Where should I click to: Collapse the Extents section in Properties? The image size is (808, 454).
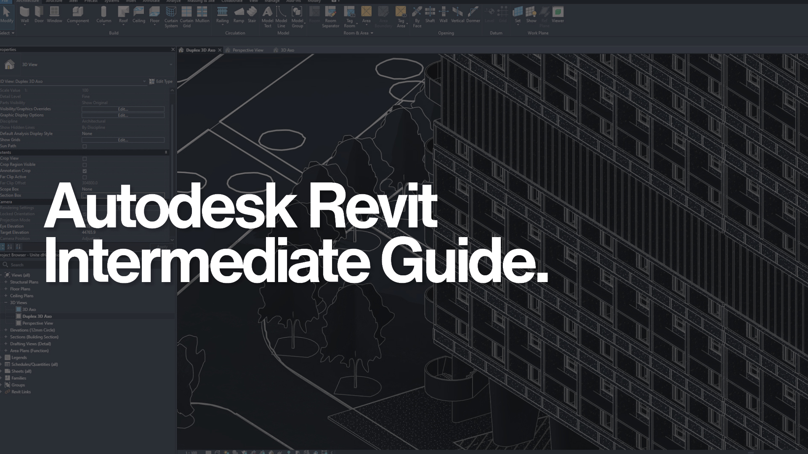click(167, 152)
